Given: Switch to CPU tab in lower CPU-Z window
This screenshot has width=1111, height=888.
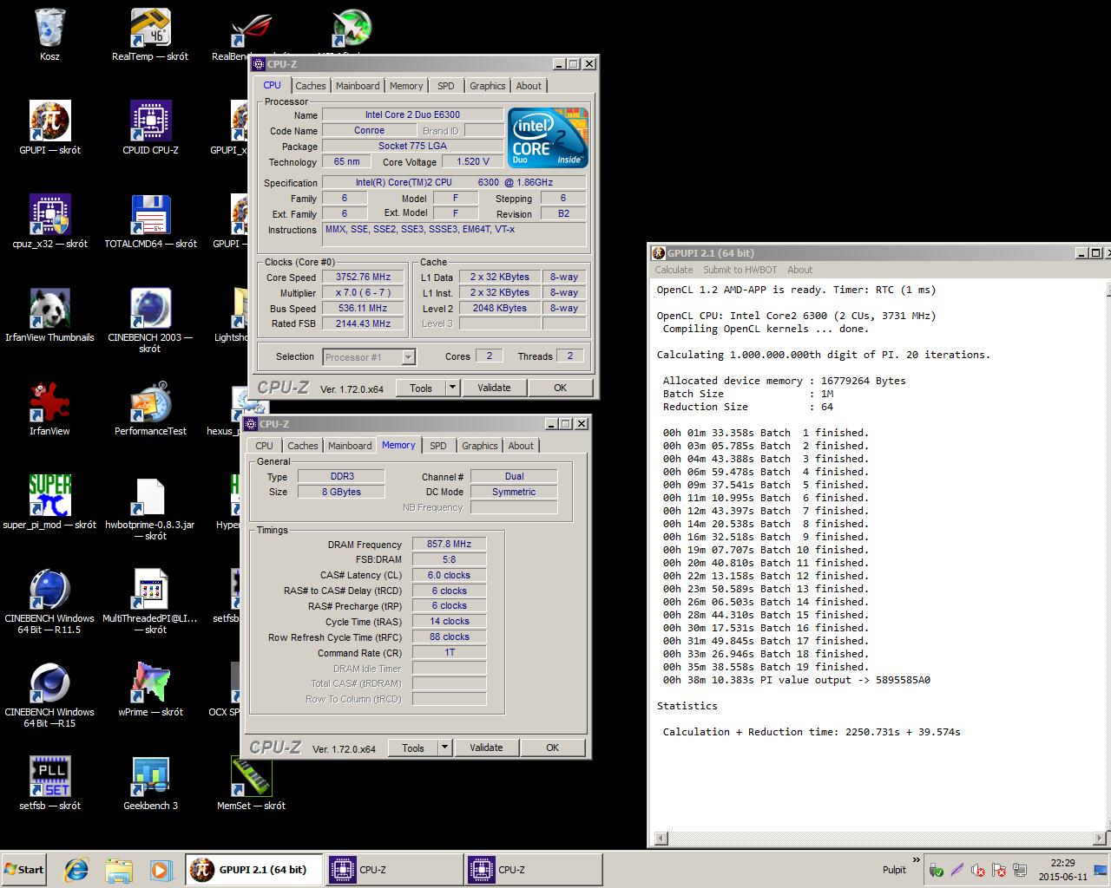Looking at the screenshot, I should coord(264,446).
